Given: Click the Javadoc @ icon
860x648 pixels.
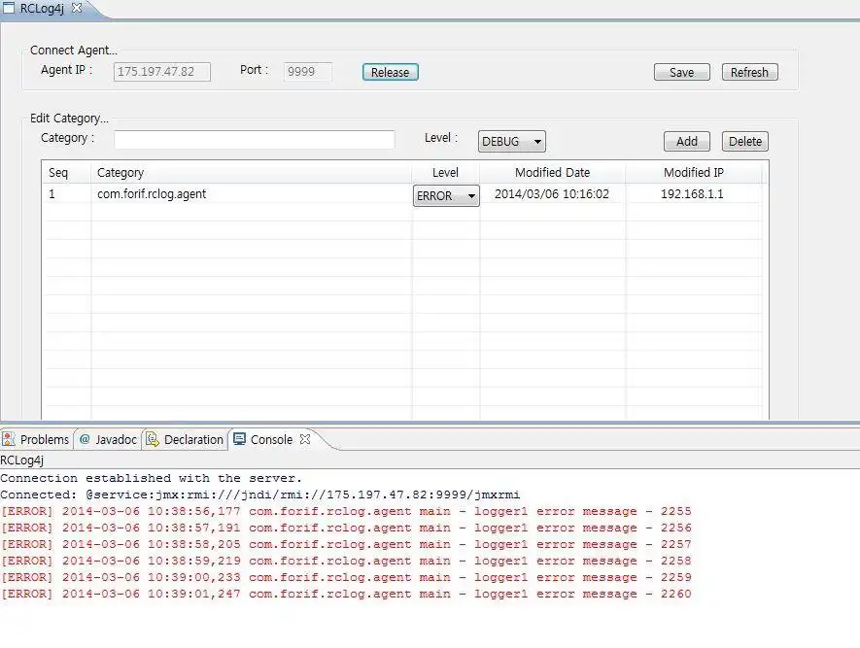Looking at the screenshot, I should tap(85, 439).
